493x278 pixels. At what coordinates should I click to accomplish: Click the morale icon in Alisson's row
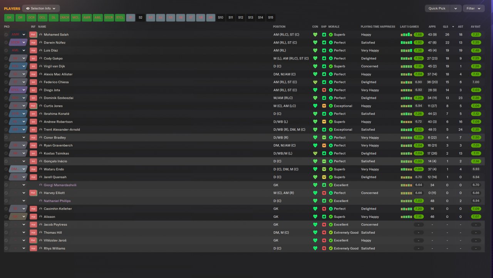[330, 217]
